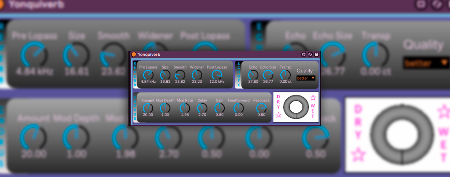Click the save preset disk icon
This screenshot has height=177, width=450.
[317, 55]
